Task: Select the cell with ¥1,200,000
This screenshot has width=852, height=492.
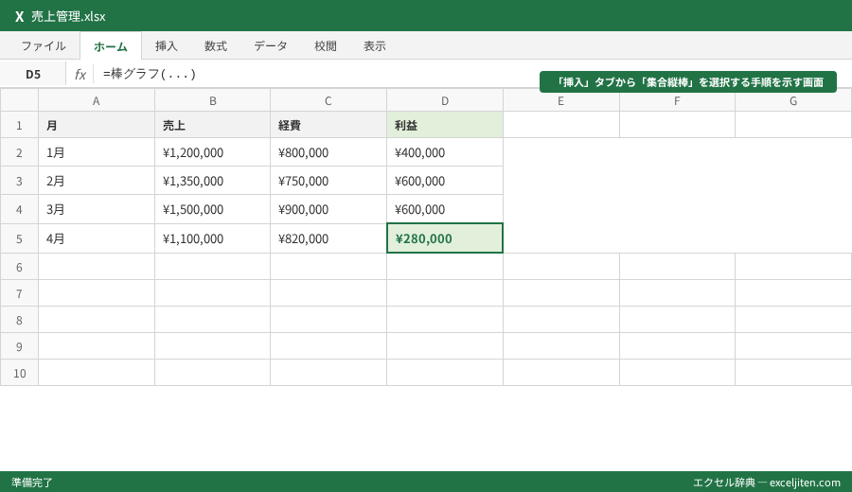Action: tap(212, 152)
